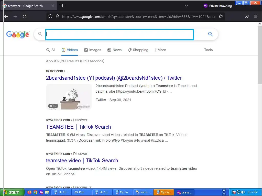Click the About 16,200 results text

pos(75,61)
